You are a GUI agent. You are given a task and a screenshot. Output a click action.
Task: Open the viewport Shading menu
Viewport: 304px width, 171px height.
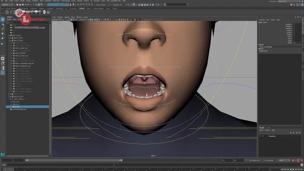pos(60,17)
